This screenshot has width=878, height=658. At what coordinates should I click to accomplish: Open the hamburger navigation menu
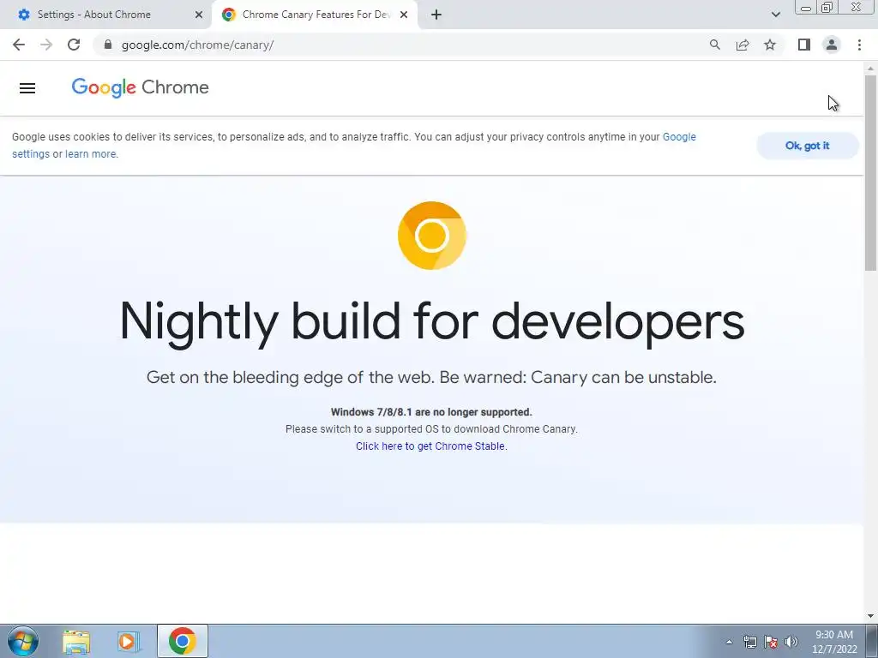27,88
